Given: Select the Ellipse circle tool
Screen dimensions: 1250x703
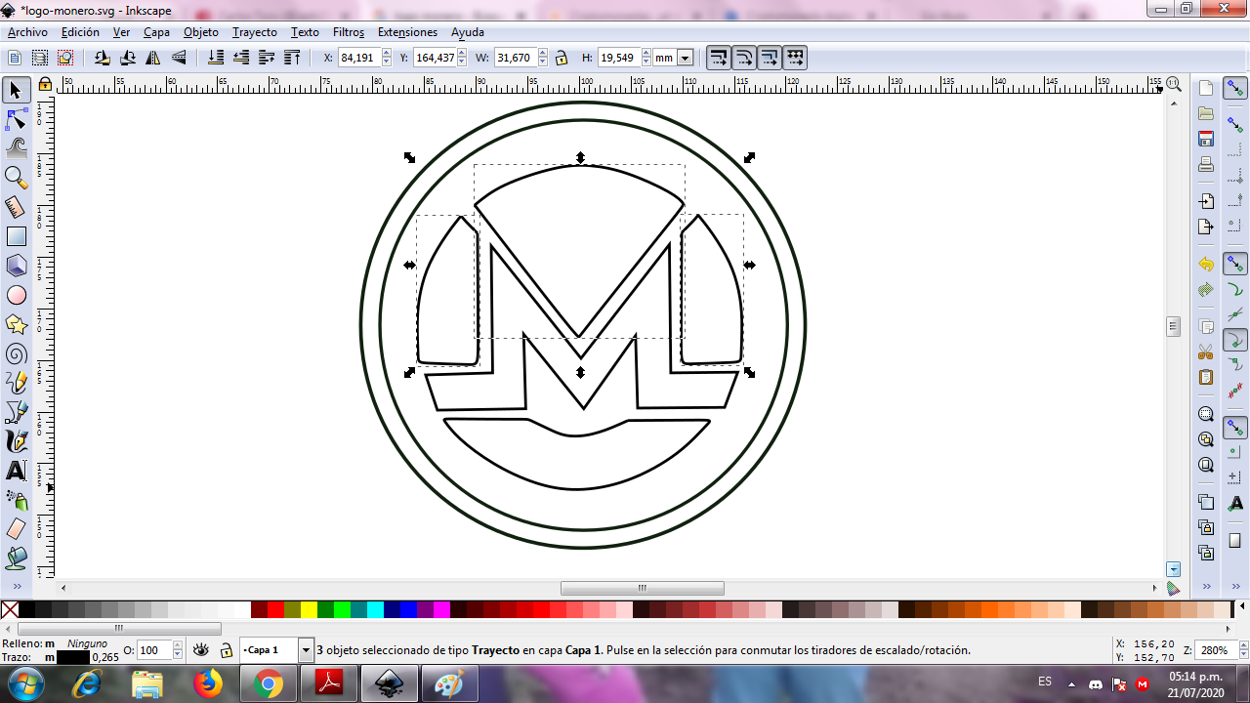Looking at the screenshot, I should point(16,295).
